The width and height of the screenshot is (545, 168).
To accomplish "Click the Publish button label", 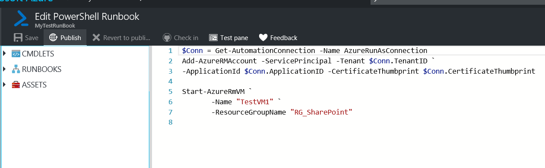I will (x=71, y=37).
